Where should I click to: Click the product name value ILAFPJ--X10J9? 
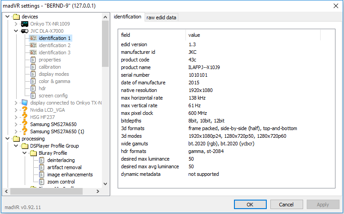204,67
